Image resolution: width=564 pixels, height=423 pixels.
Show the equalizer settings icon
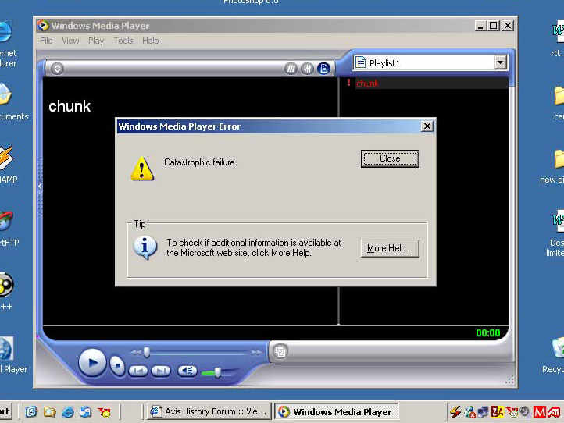coord(307,69)
